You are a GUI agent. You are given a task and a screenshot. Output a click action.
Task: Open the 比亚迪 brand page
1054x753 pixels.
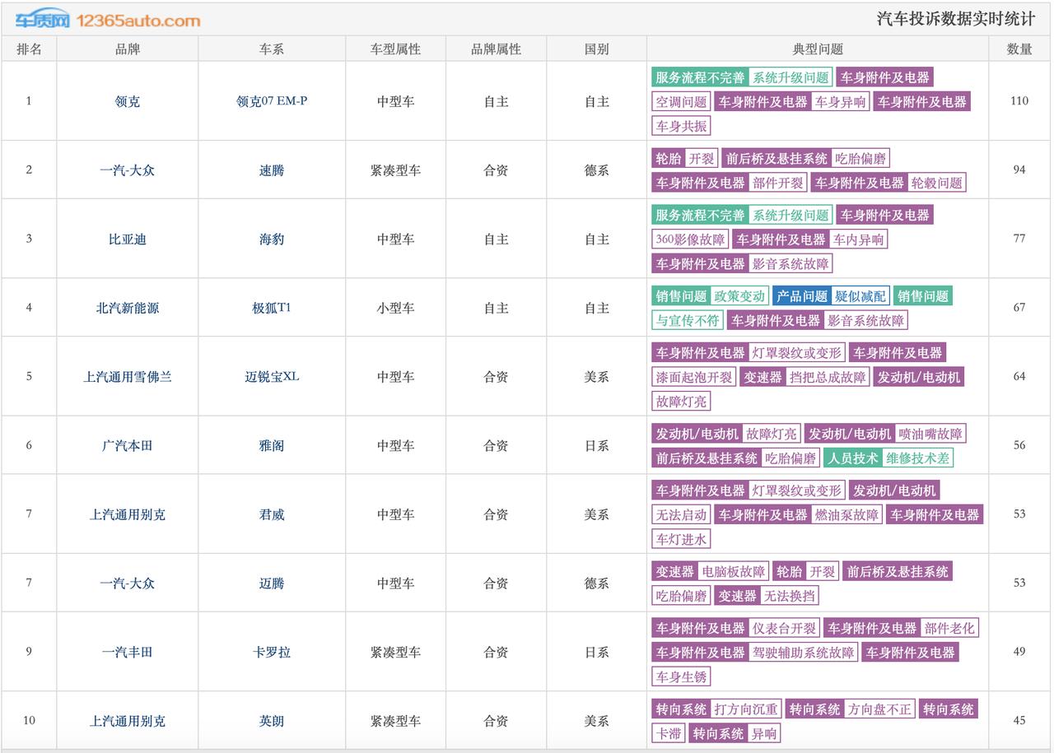[128, 239]
